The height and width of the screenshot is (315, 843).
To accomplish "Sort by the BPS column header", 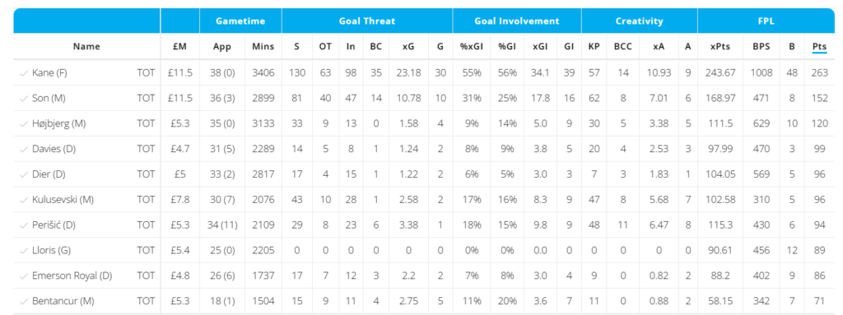I will [x=760, y=47].
